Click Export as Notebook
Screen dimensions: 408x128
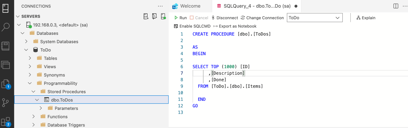pos(235,26)
